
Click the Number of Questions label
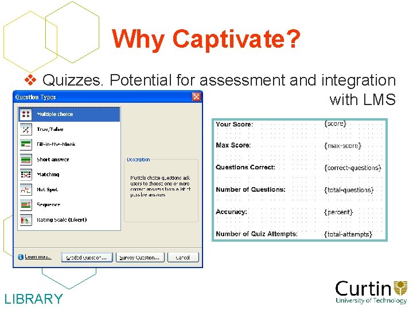click(251, 189)
